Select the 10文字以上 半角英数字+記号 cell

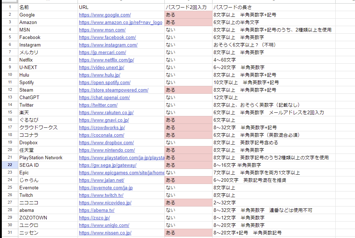coord(274,82)
